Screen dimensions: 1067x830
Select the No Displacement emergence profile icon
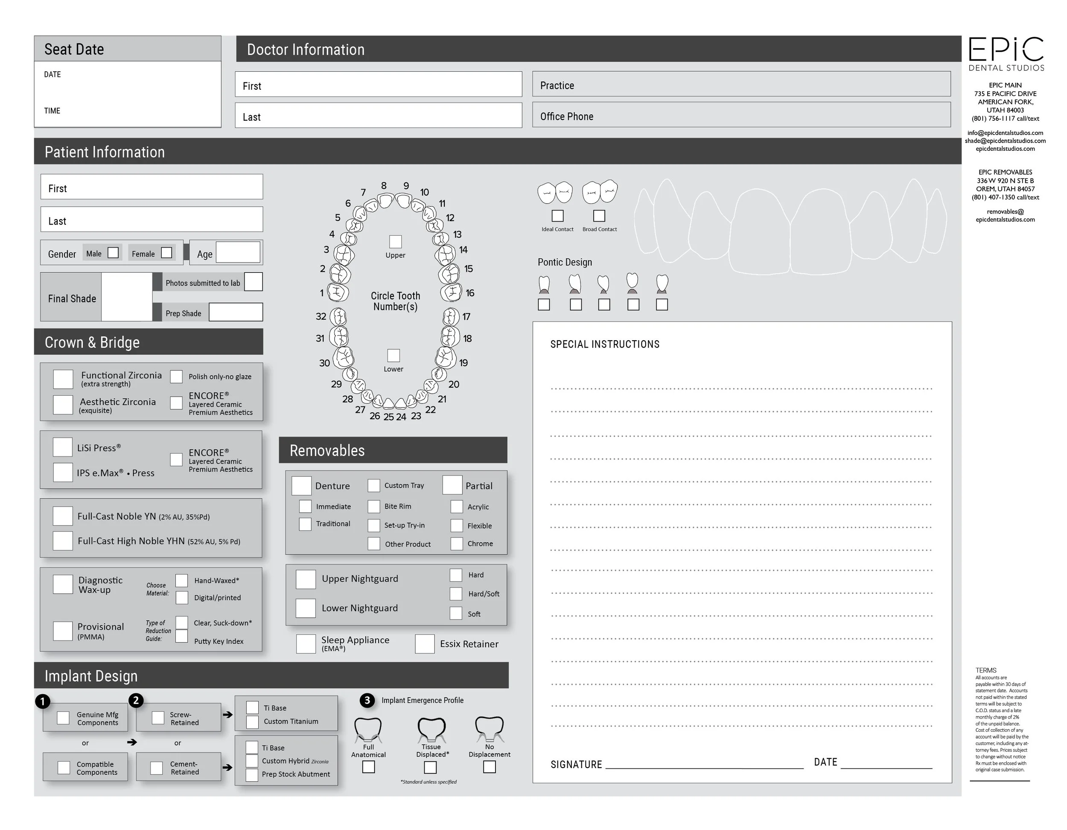point(489,729)
